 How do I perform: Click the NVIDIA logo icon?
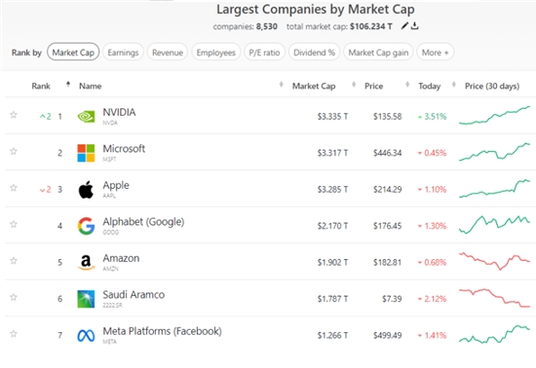(x=86, y=117)
